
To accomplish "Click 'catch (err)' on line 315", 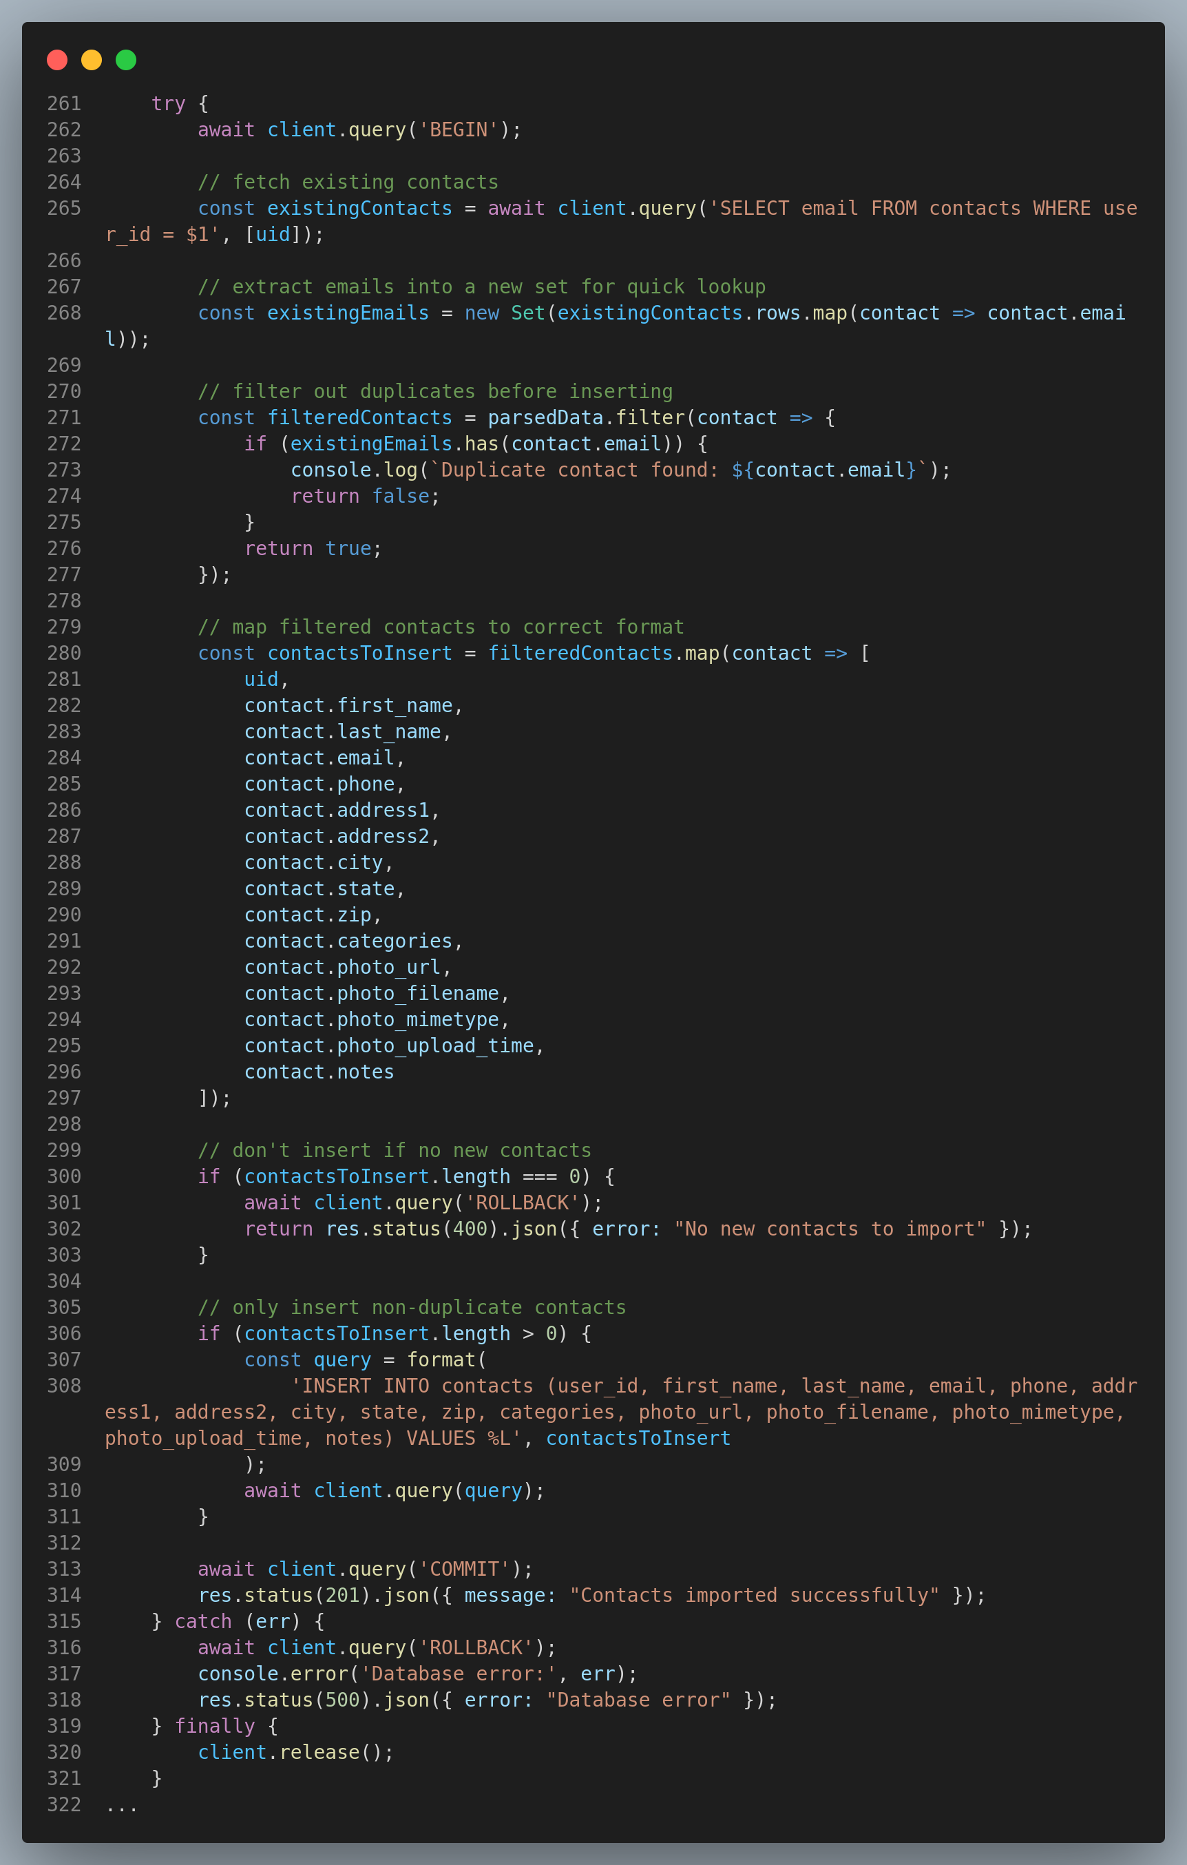I will pyautogui.click(x=238, y=1622).
